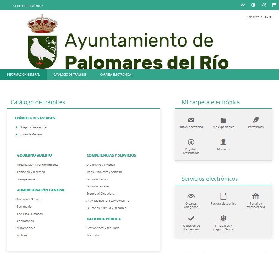Image resolution: width=279 pixels, height=253 pixels.
Task: Open Registros presentados icon
Action: click(191, 142)
